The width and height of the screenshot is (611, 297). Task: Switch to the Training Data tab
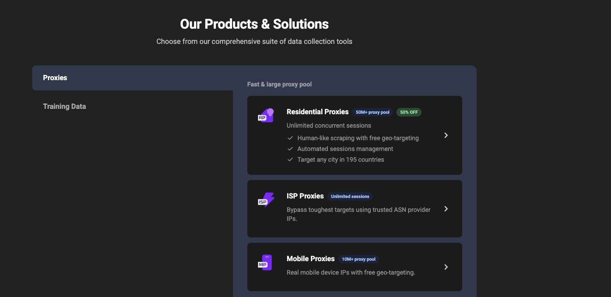(x=65, y=107)
